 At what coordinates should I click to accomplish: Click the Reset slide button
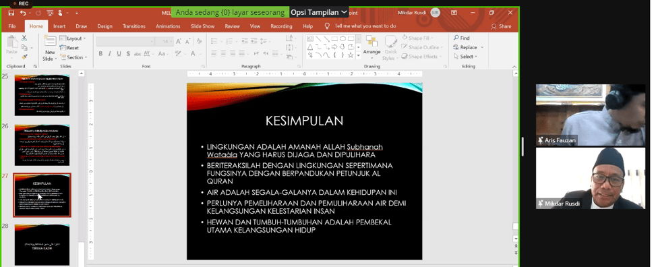tap(69, 48)
